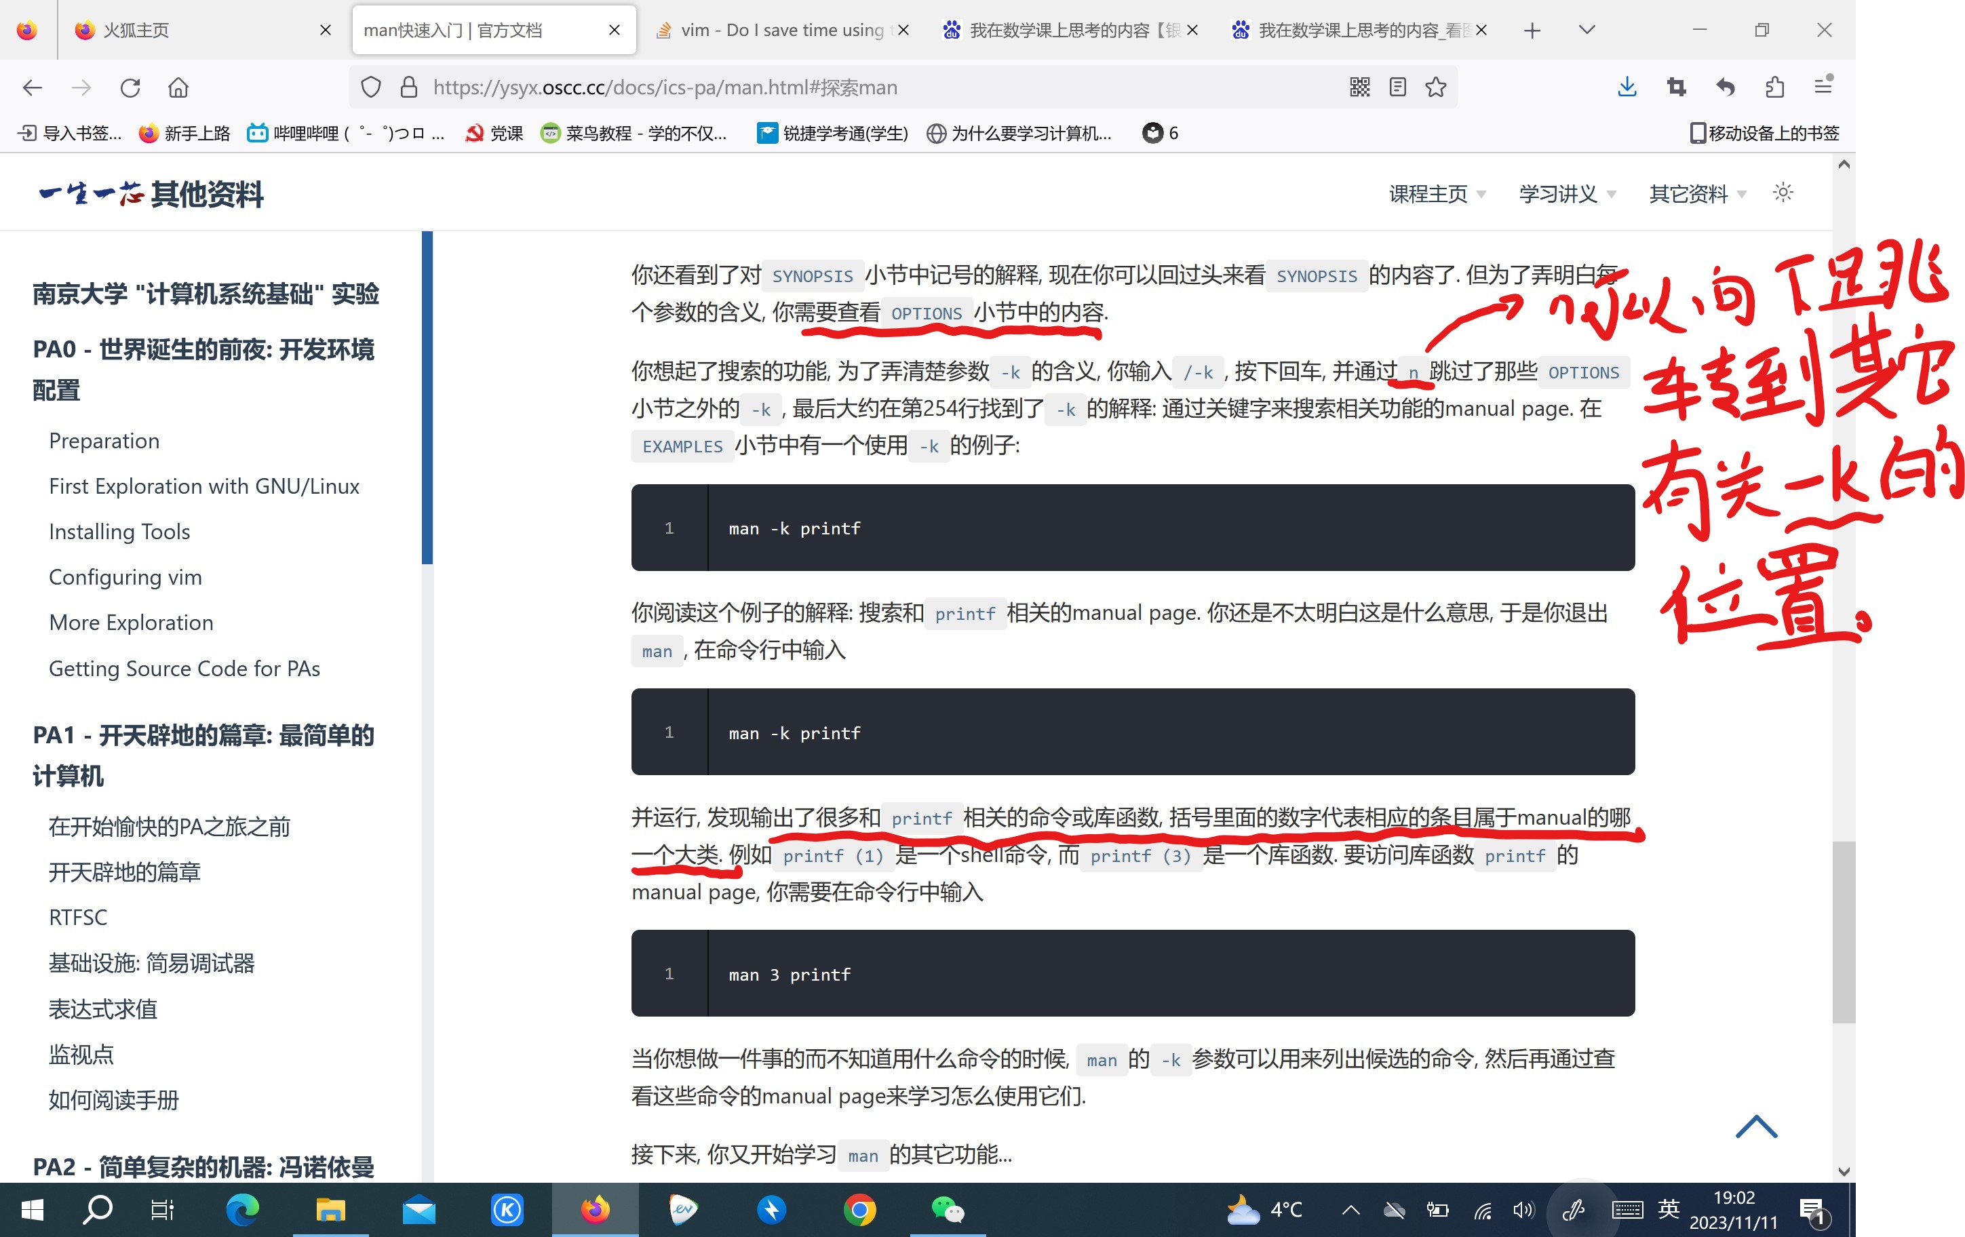Open the Configuring vim sidebar link
The height and width of the screenshot is (1237, 1965).
click(x=125, y=577)
